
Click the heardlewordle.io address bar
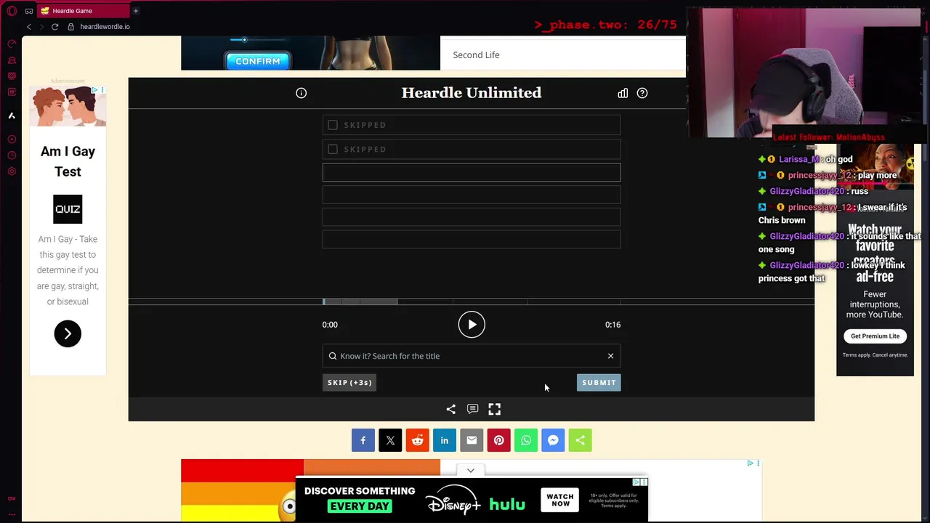[x=105, y=27]
